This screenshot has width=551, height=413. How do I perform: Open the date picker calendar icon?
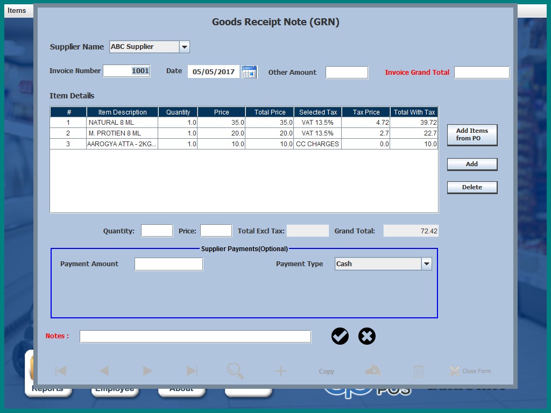click(249, 72)
